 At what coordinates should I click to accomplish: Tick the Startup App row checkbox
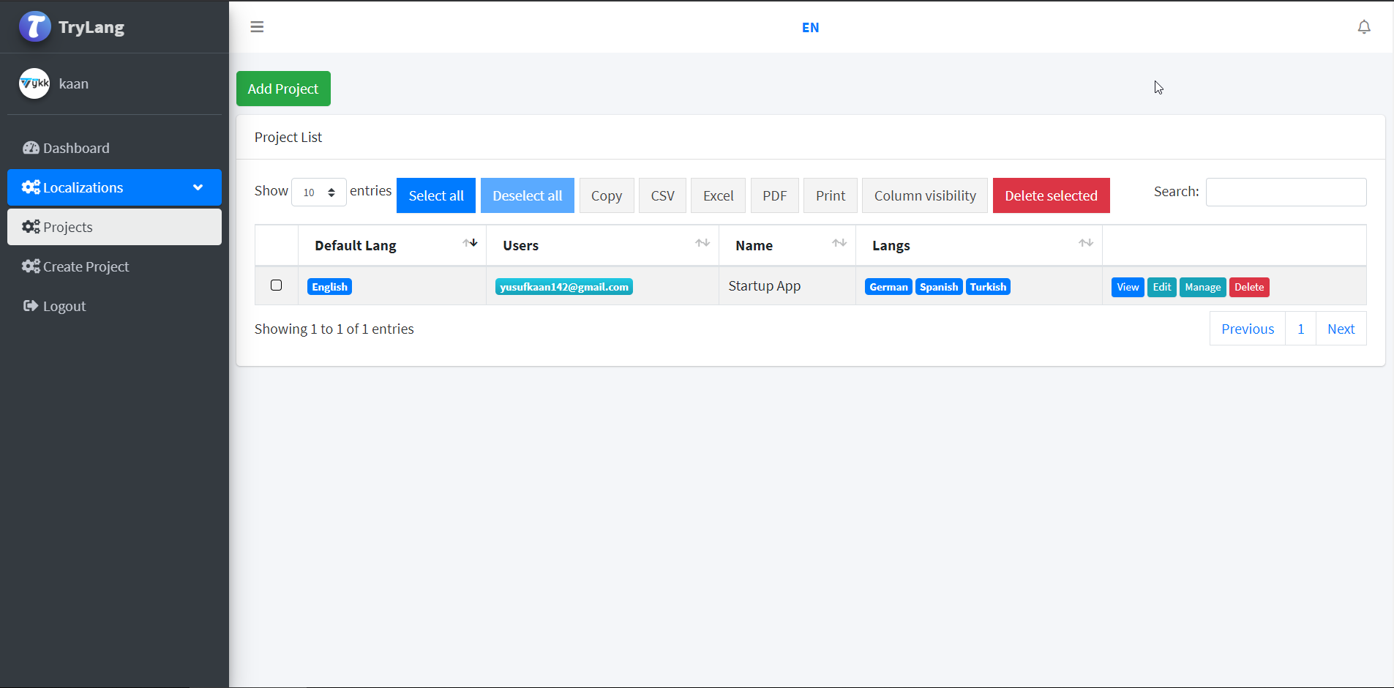coord(276,285)
